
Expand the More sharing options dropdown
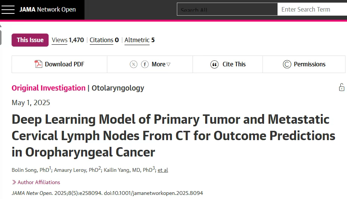coord(161,64)
